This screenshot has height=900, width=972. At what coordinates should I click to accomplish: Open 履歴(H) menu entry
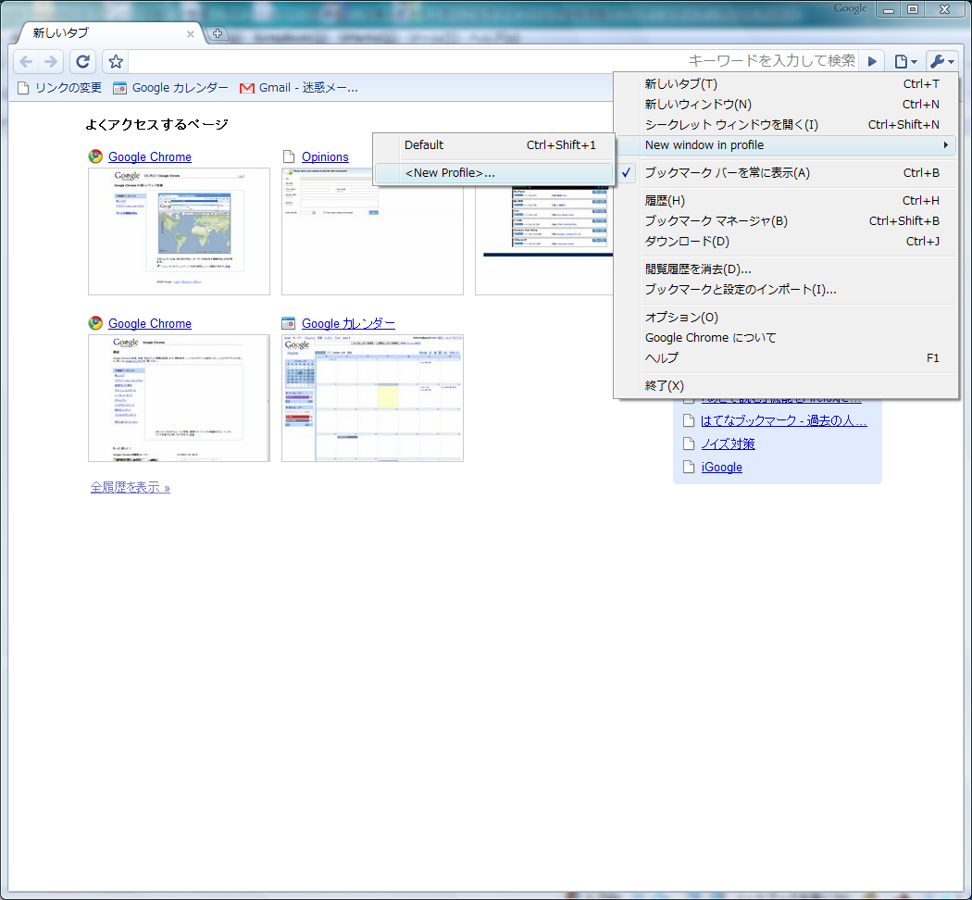786,201
